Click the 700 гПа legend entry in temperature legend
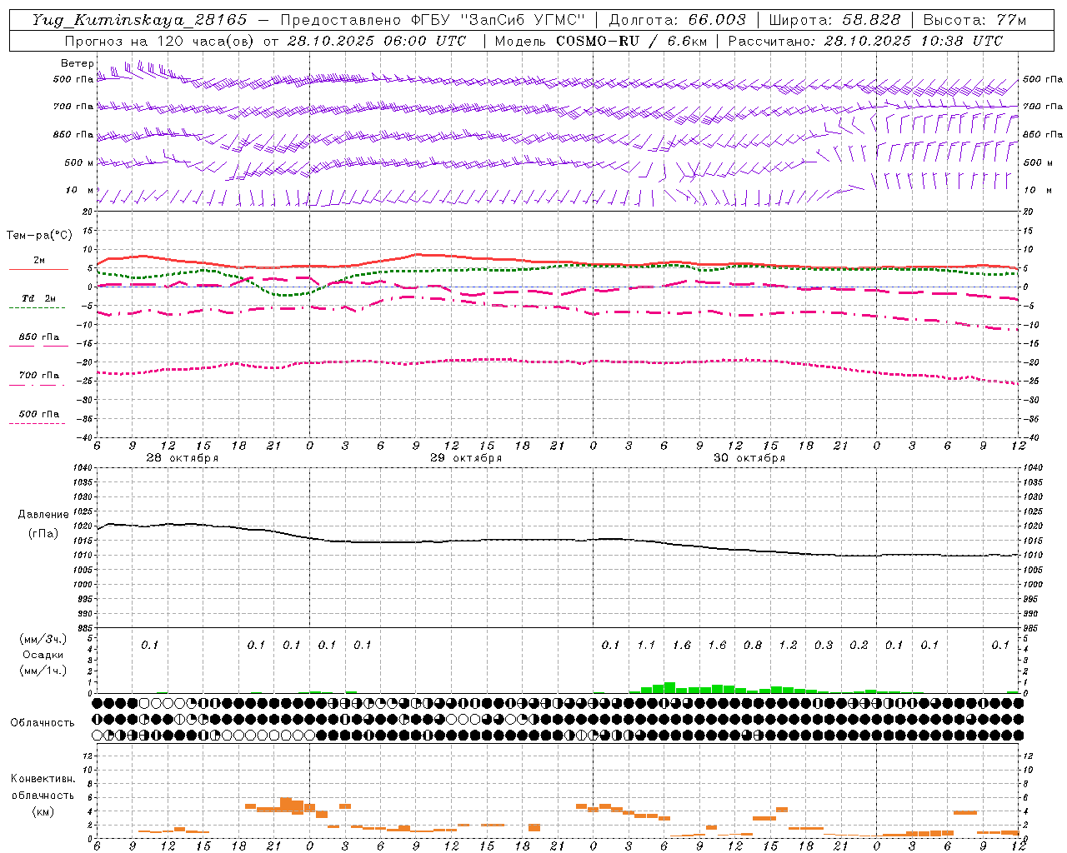Viewport: 1067px width, 853px height. point(39,376)
